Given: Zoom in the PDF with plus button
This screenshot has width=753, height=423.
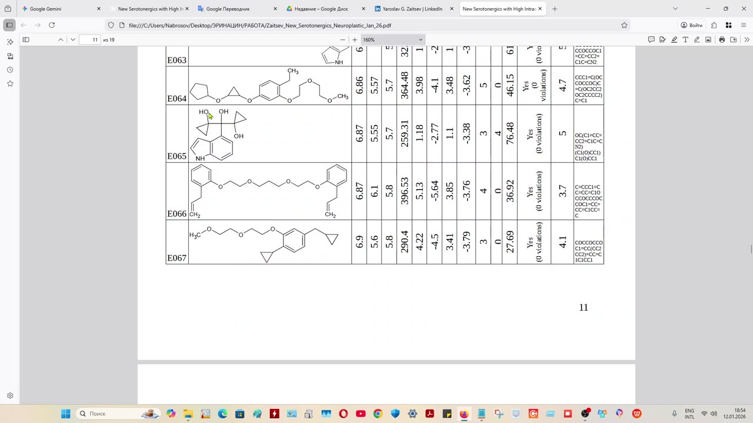Looking at the screenshot, I should (x=355, y=39).
